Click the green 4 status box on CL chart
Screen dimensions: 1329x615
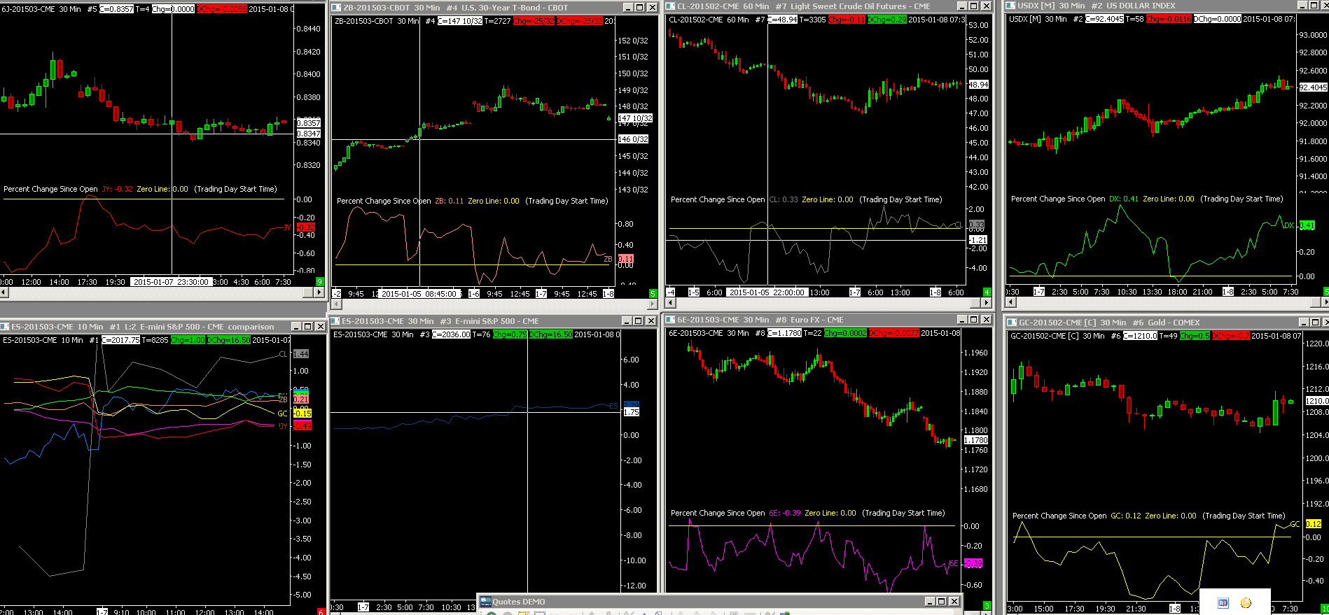987,292
